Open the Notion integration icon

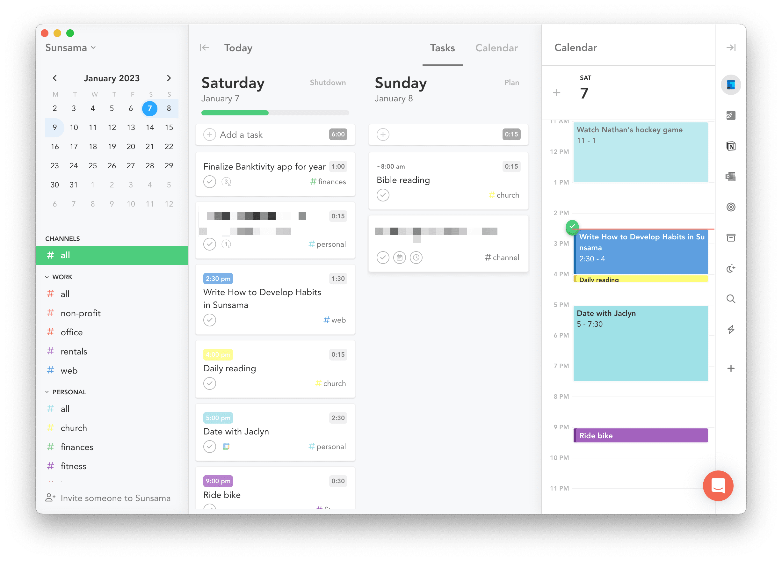[x=731, y=146]
